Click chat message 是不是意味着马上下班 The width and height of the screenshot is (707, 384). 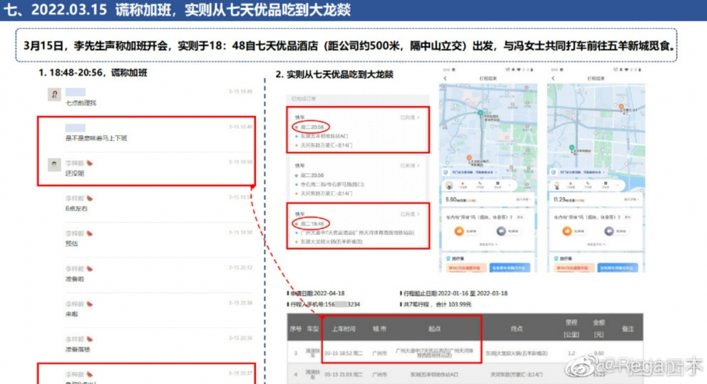tap(95, 138)
